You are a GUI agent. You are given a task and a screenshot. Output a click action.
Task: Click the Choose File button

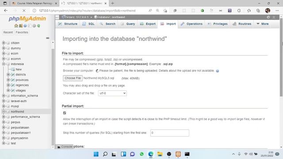(73, 78)
